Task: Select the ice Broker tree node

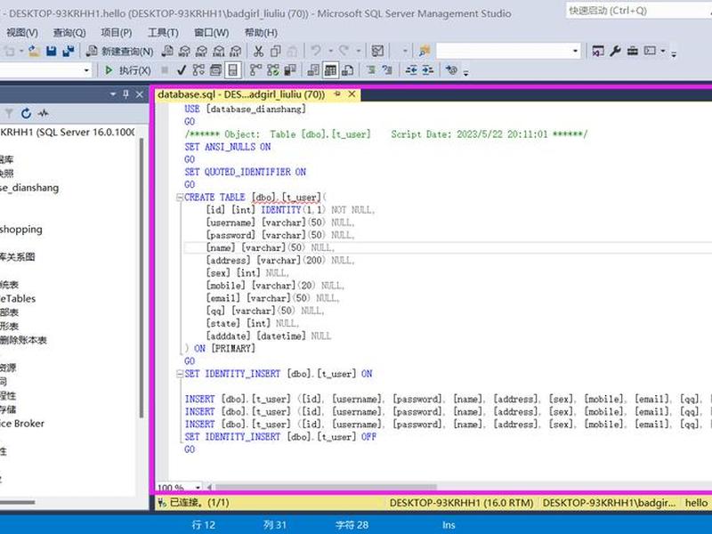Action: pyautogui.click(x=21, y=424)
